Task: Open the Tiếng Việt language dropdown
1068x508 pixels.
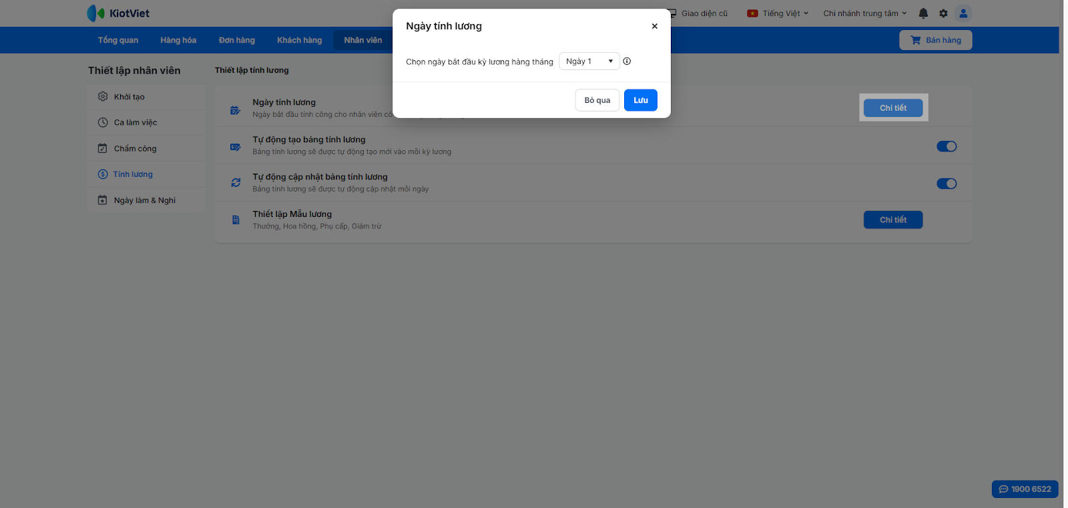Action: pos(778,13)
